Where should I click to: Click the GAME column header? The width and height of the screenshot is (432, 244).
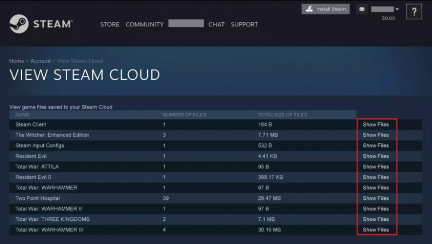point(22,115)
